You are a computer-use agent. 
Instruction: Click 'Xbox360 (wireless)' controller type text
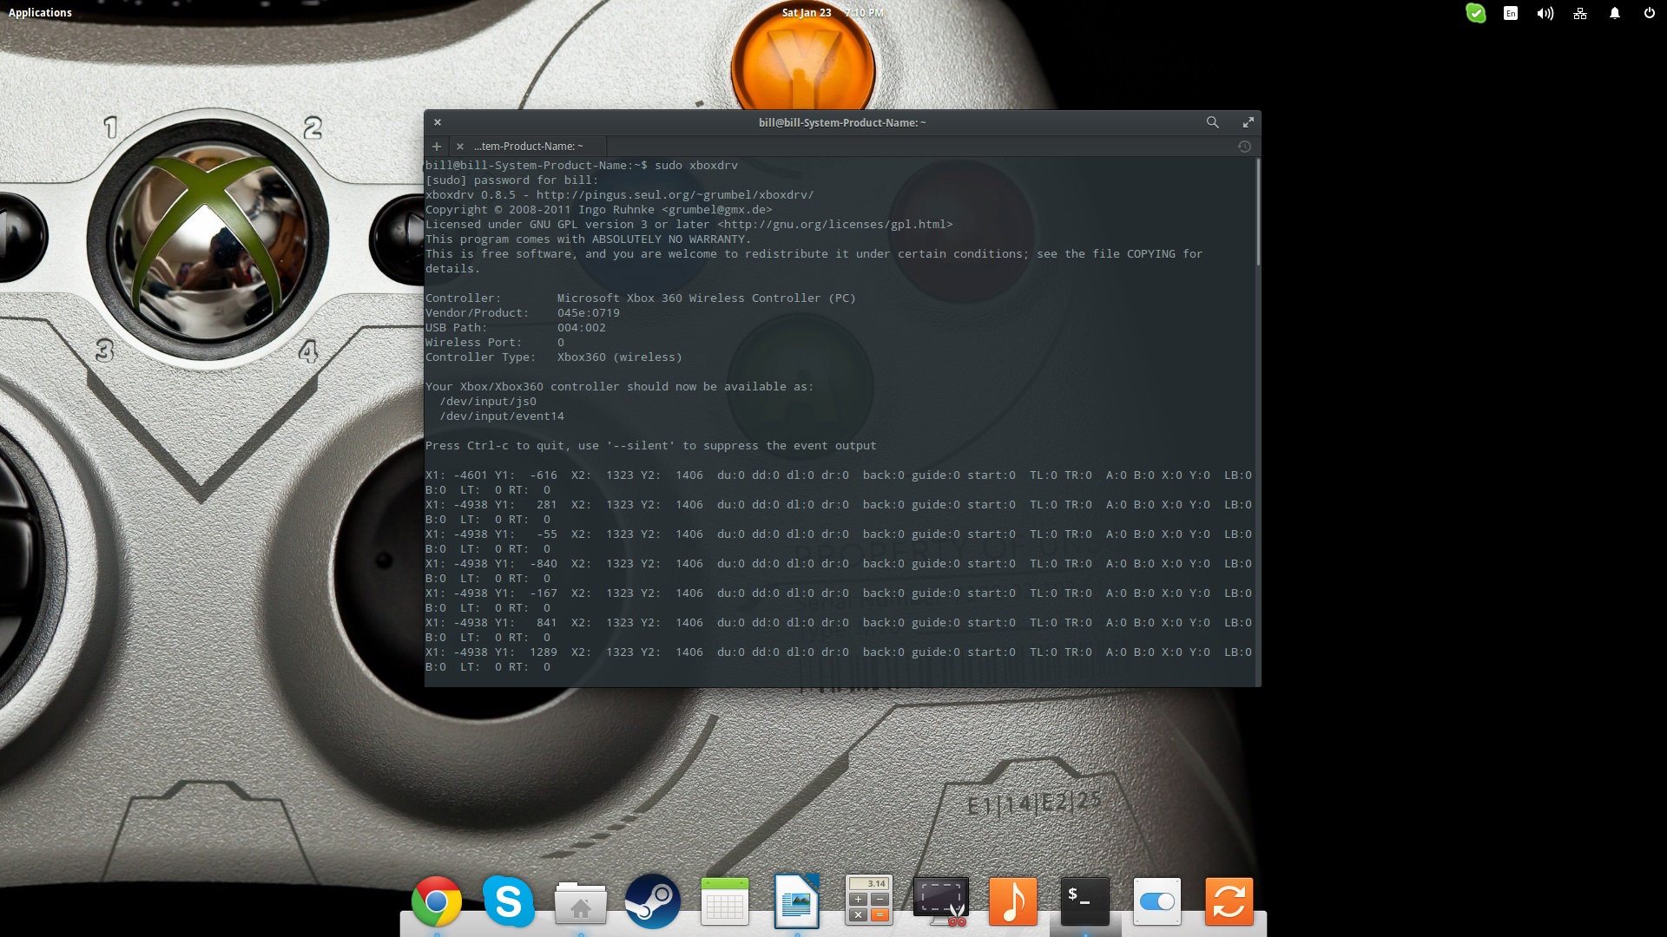click(619, 357)
